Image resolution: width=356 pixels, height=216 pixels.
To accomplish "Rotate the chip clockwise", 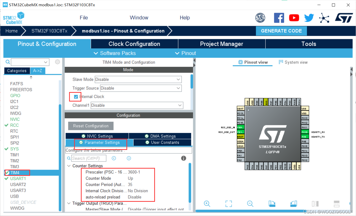I will 272,204.
